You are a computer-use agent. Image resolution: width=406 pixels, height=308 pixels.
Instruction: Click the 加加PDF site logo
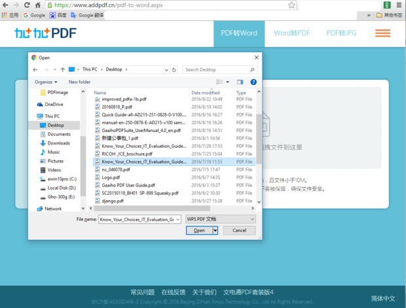point(45,33)
